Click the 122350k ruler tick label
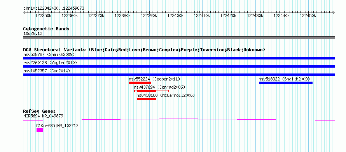The height and width of the screenshot is (152, 346). point(44,16)
